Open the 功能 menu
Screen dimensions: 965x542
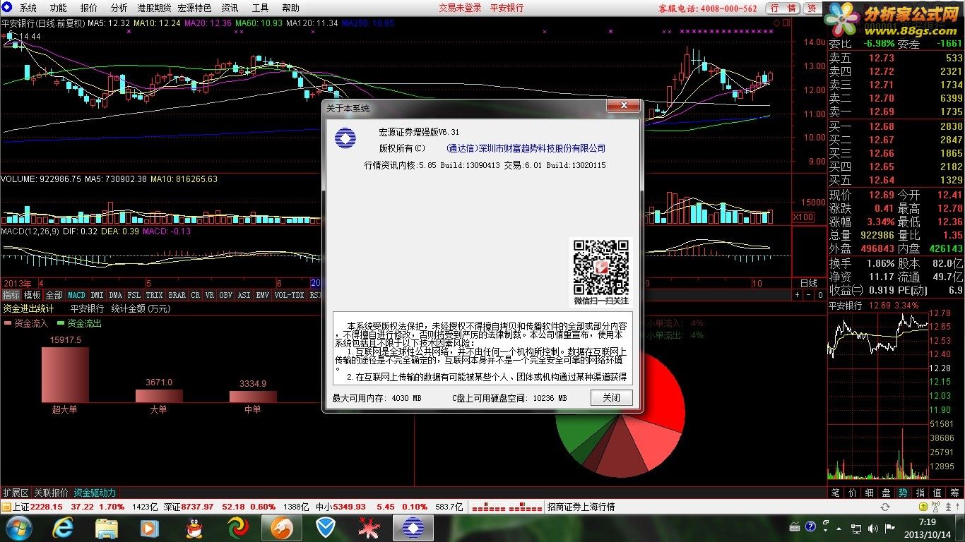58,8
